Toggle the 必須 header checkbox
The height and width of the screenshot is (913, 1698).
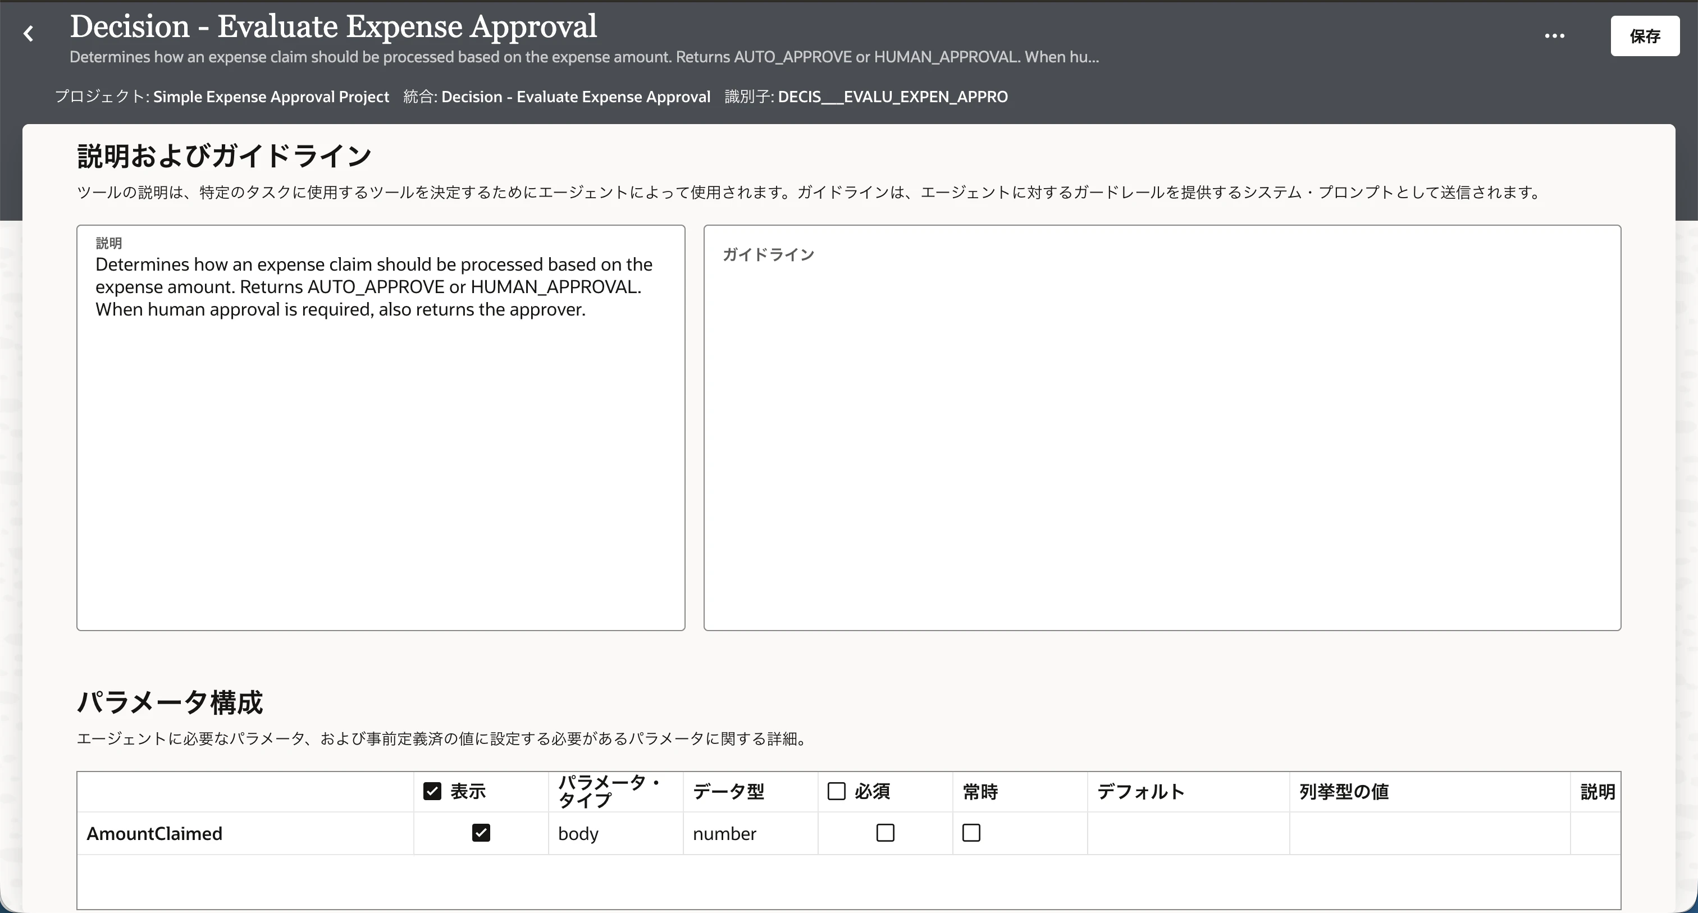836,791
